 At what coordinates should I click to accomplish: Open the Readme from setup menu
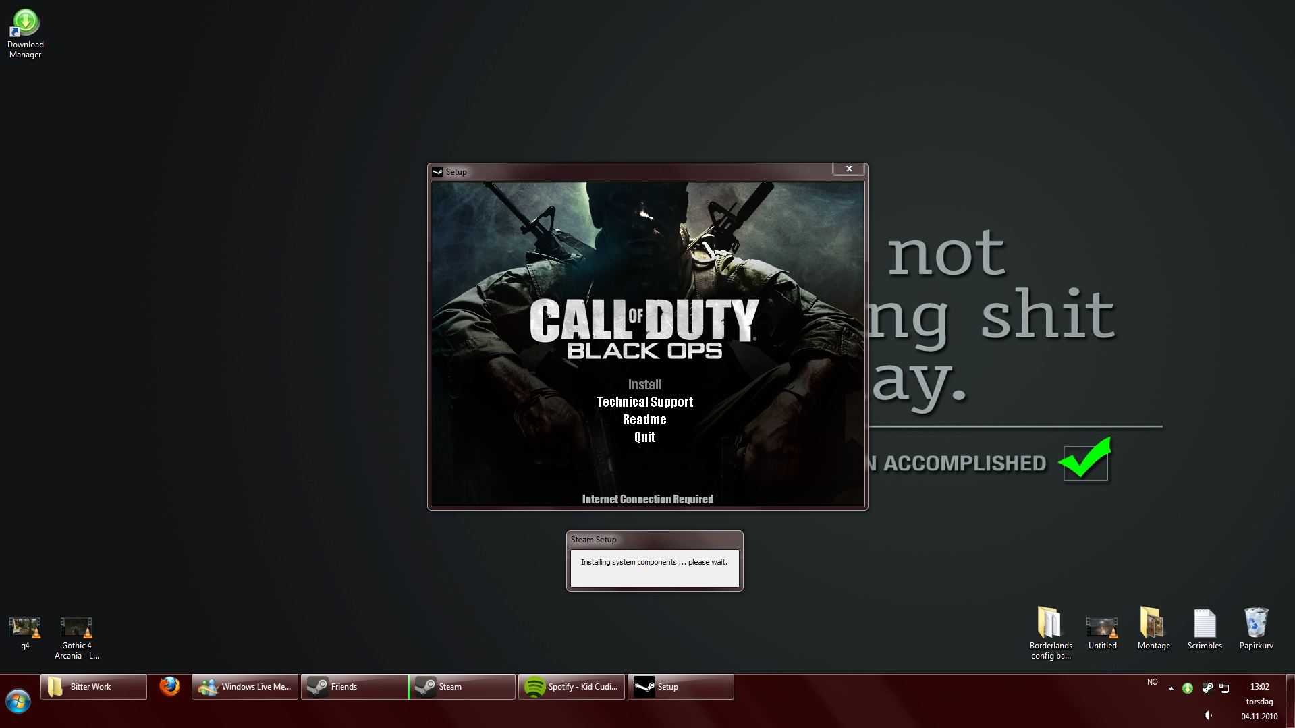644,420
